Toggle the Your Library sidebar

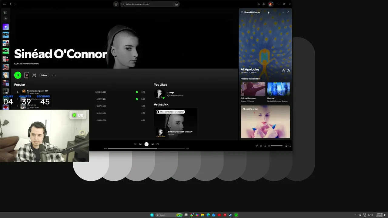point(5,13)
